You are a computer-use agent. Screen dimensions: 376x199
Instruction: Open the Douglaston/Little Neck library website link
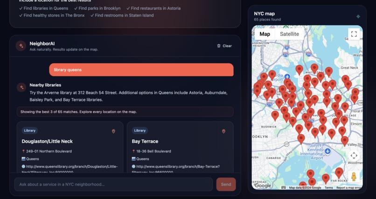point(70,169)
